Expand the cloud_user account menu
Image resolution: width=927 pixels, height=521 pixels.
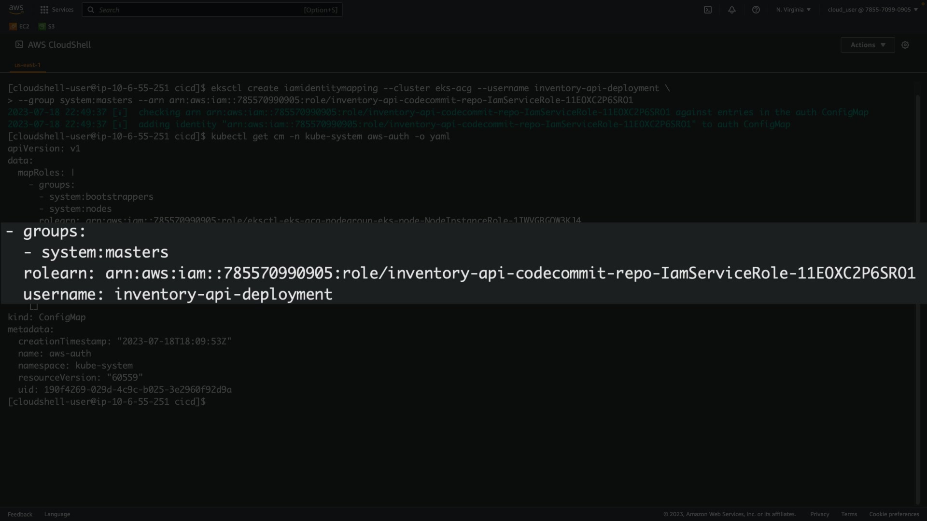[x=872, y=10]
